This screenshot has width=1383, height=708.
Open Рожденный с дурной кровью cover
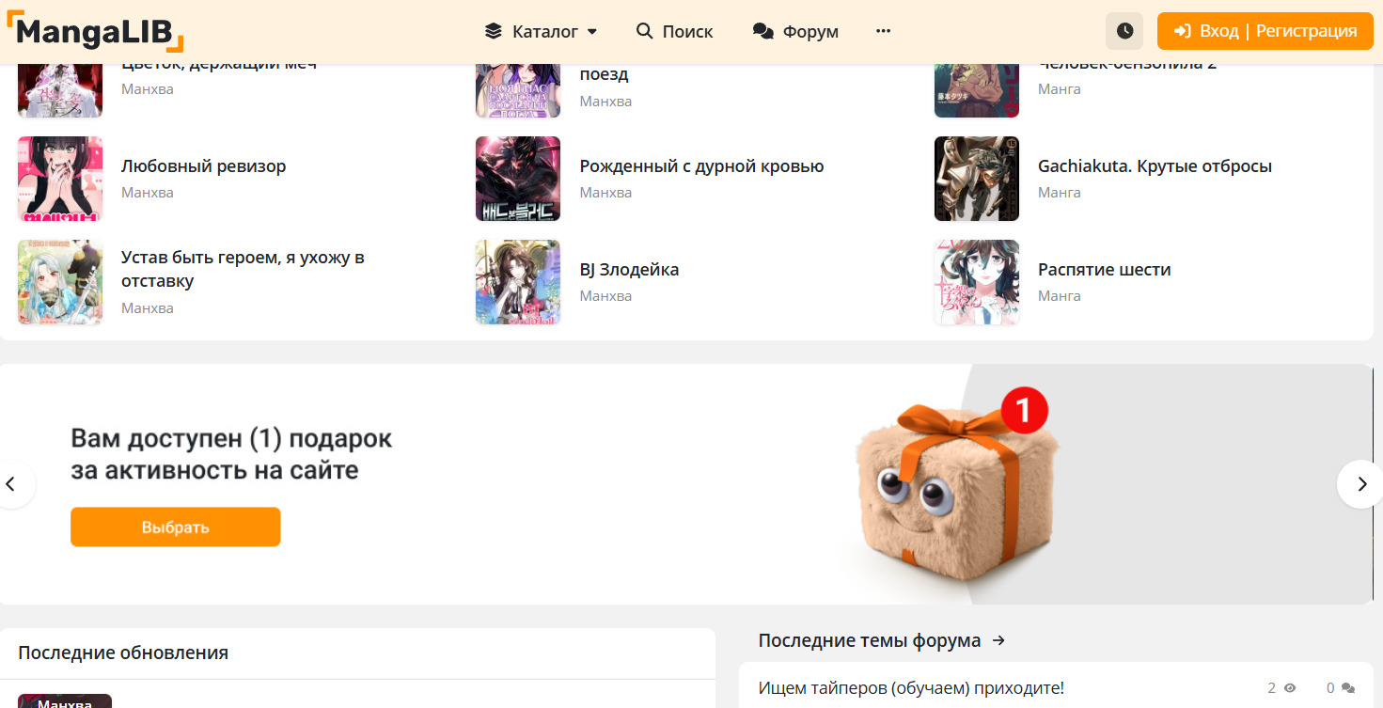[518, 179]
